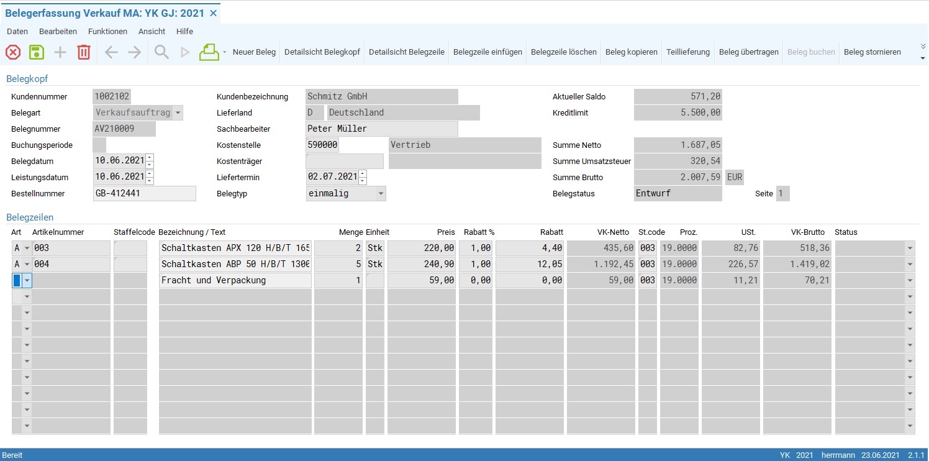Image resolution: width=929 pixels, height=461 pixels.
Task: Click the magnifier search icon
Action: (x=161, y=52)
